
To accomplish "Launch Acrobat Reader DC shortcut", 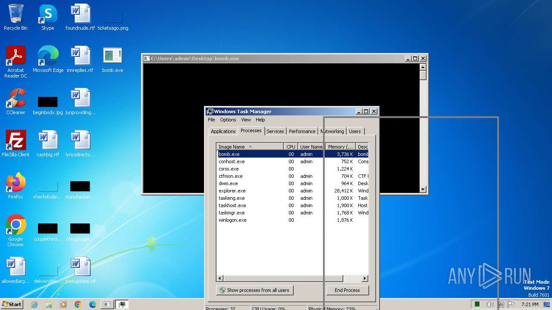I will click(16, 62).
